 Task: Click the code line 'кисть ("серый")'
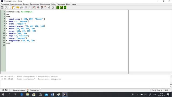pos(17,24)
